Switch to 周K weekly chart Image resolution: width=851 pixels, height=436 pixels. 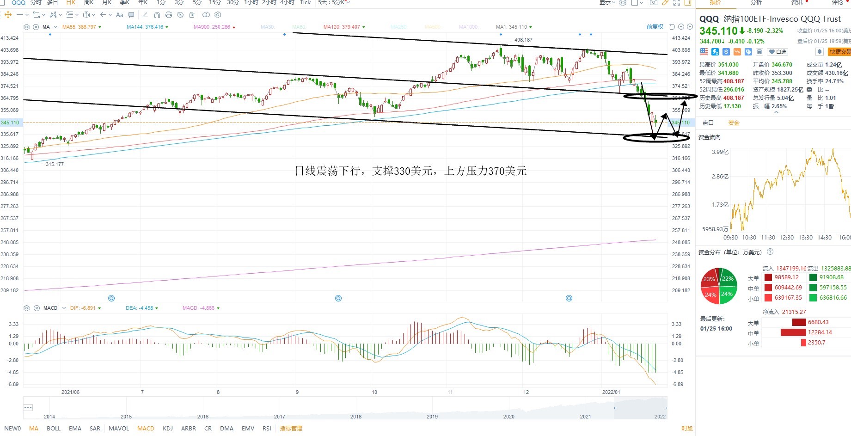(x=89, y=2)
